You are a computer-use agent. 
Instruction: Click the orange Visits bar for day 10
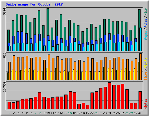coord(49,67)
